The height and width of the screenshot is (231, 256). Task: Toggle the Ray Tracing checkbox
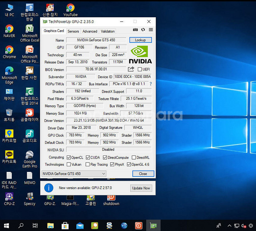(x=88, y=164)
